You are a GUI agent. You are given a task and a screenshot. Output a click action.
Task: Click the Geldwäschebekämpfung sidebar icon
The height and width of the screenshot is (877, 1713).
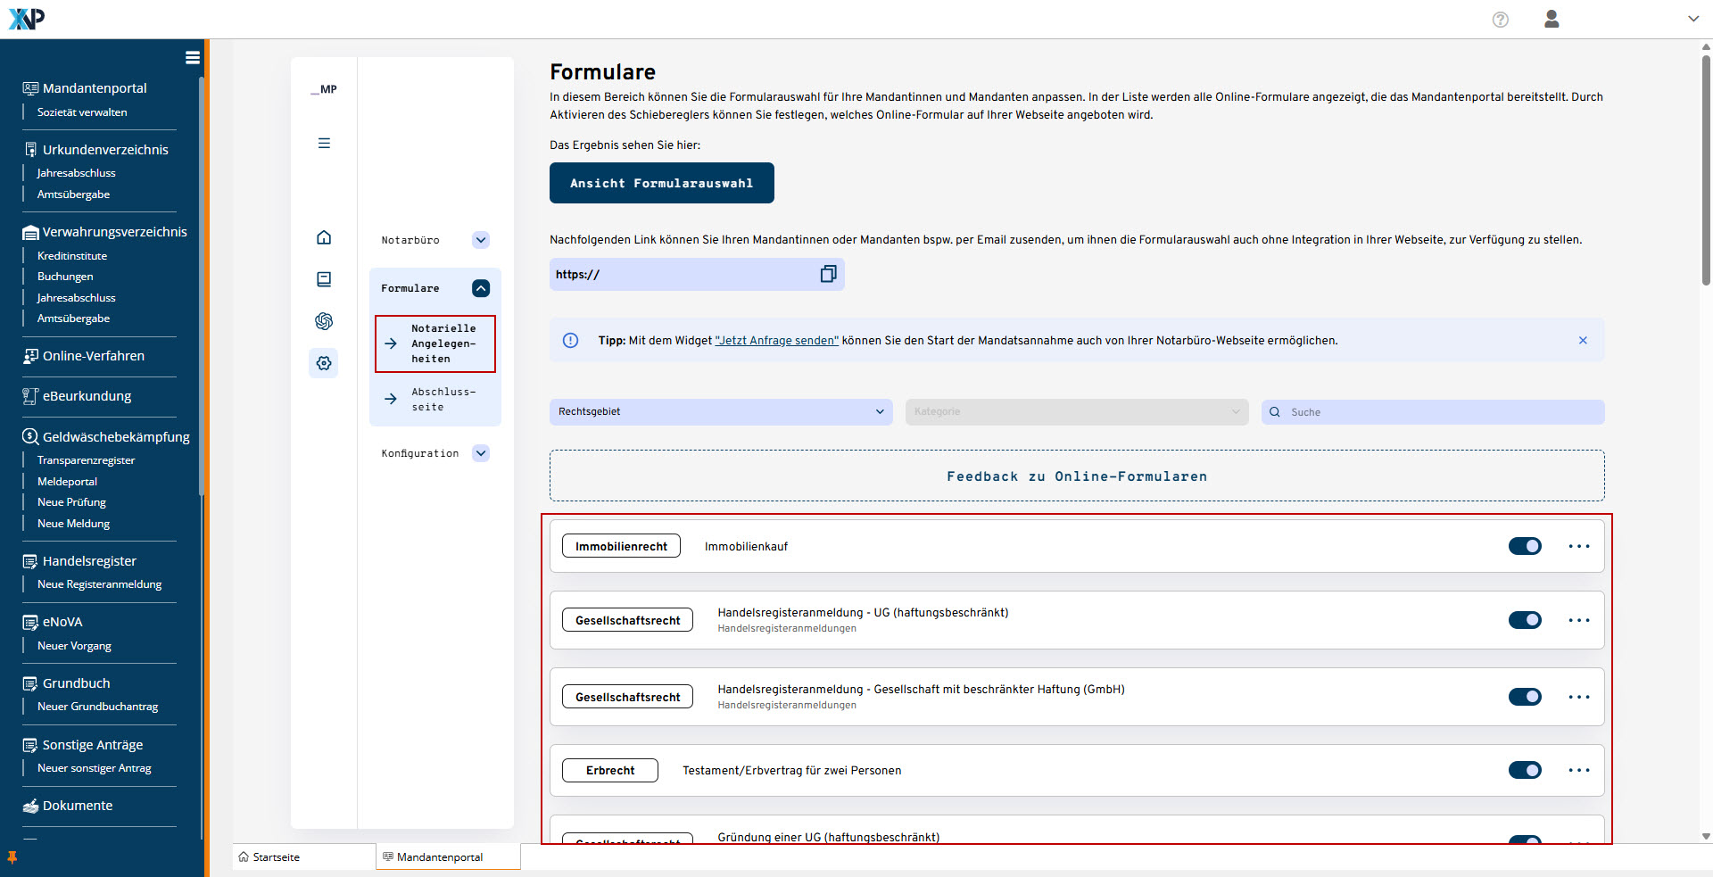tap(30, 436)
